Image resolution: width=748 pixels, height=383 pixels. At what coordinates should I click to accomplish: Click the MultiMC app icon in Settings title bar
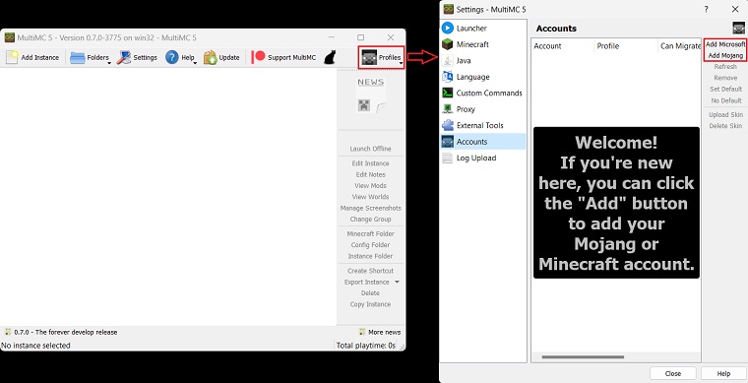tap(449, 9)
